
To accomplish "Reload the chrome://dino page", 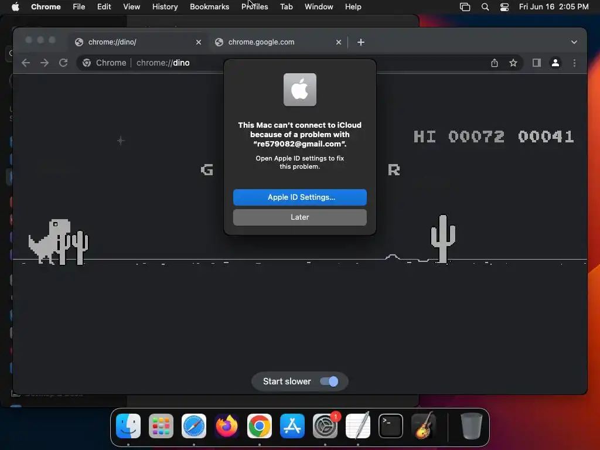I will click(x=63, y=63).
